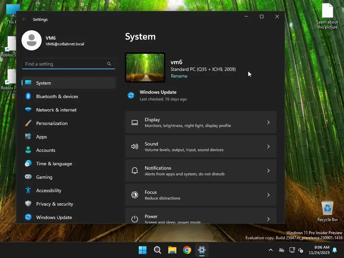Click the Display laptop icon
The width and height of the screenshot is (344, 258).
pyautogui.click(x=135, y=122)
